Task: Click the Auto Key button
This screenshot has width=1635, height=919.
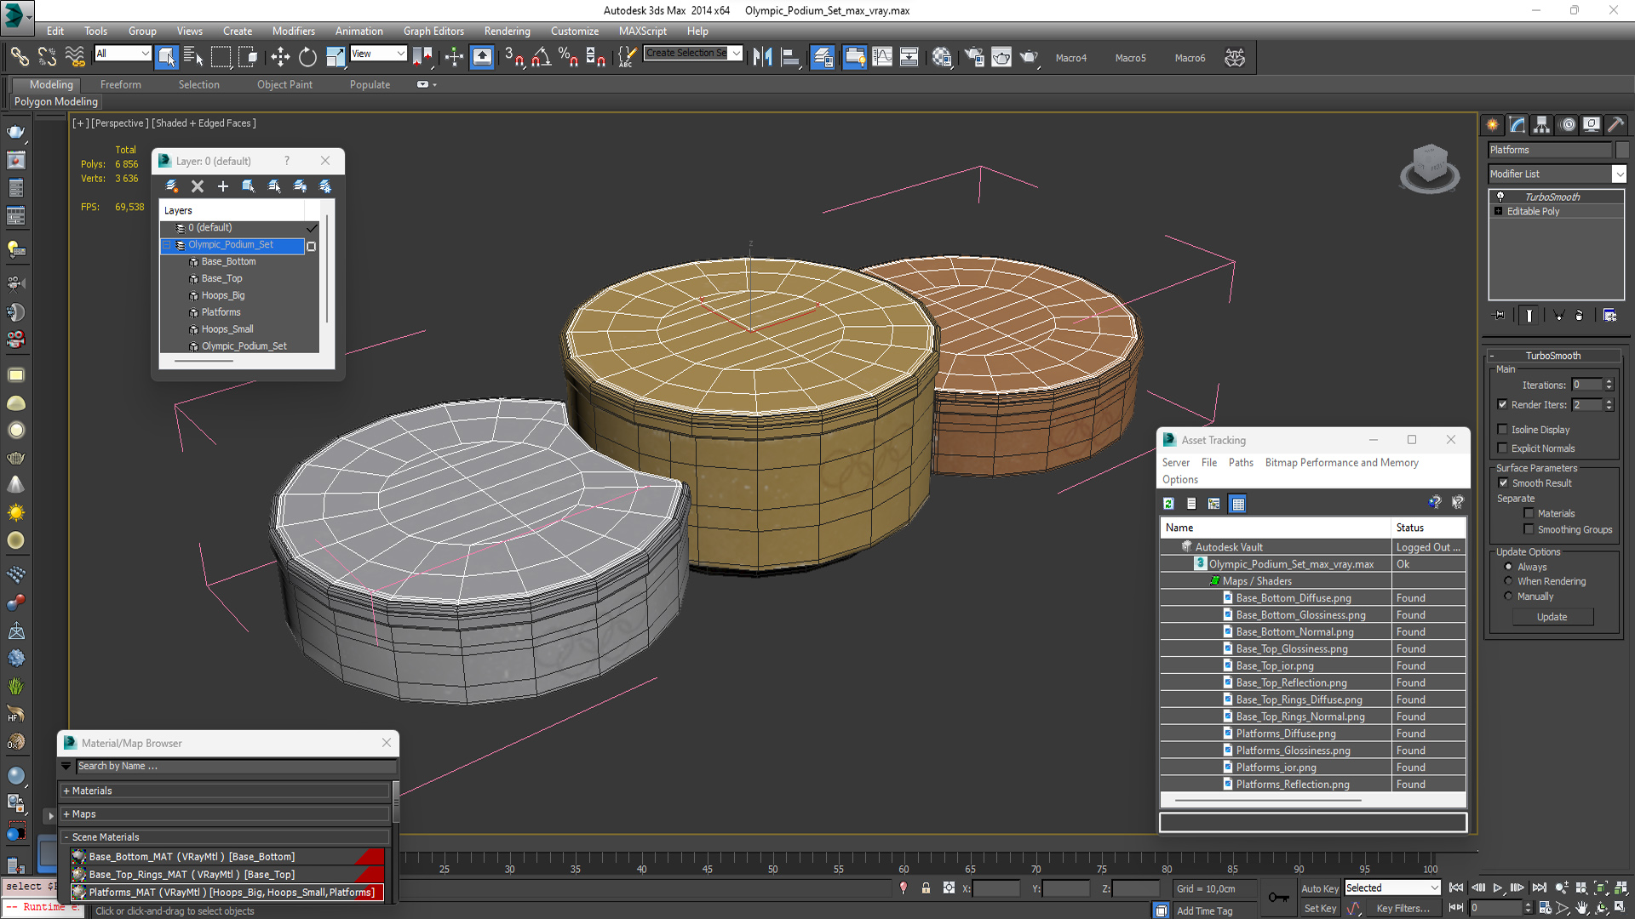Action: coord(1320,888)
